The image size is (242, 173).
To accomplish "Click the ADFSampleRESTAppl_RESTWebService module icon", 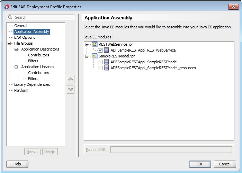I will pyautogui.click(x=106, y=50).
